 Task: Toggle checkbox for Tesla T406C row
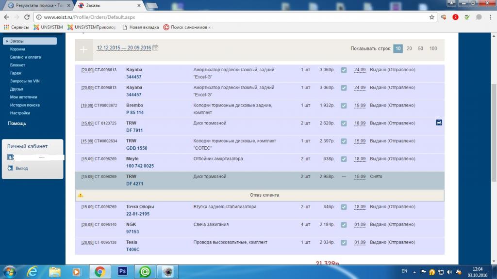(344, 242)
